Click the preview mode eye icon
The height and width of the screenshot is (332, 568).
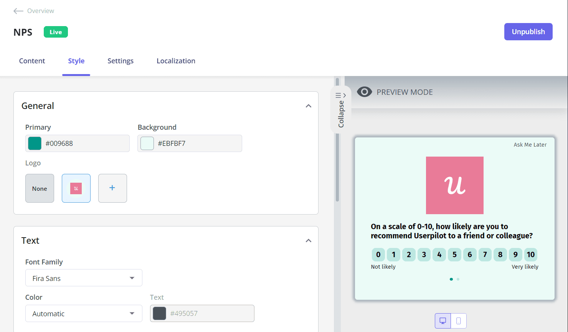tap(364, 92)
